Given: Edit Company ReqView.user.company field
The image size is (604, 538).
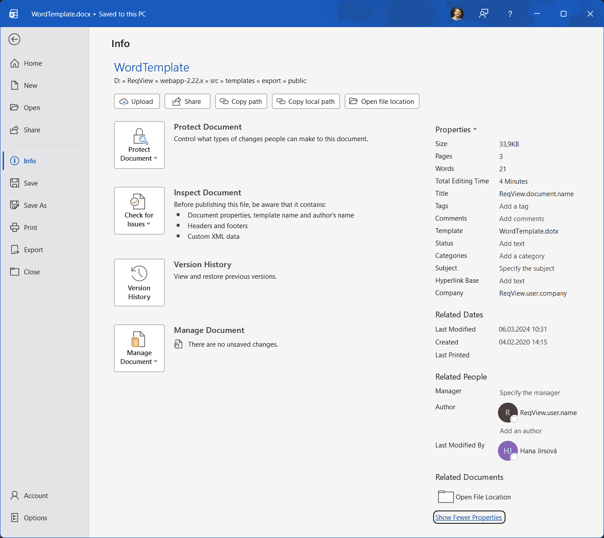Looking at the screenshot, I should tap(533, 293).
